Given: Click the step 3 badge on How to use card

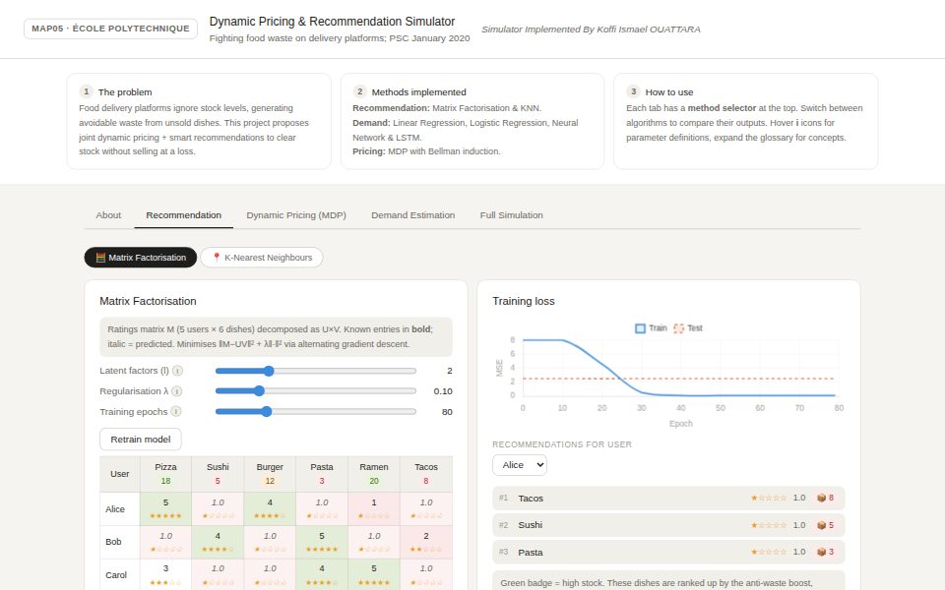Looking at the screenshot, I should pos(633,91).
